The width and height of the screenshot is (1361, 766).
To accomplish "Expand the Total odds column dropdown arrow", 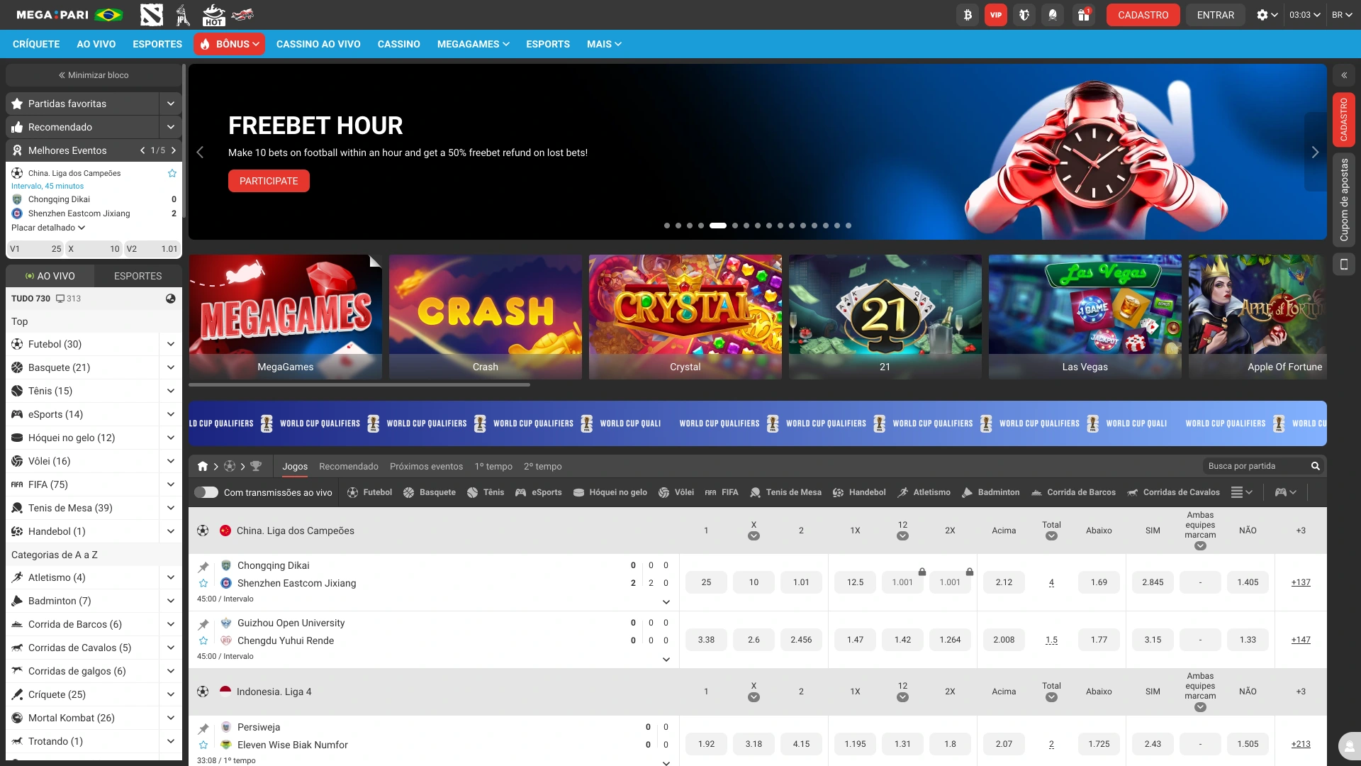I will pos(1051,537).
